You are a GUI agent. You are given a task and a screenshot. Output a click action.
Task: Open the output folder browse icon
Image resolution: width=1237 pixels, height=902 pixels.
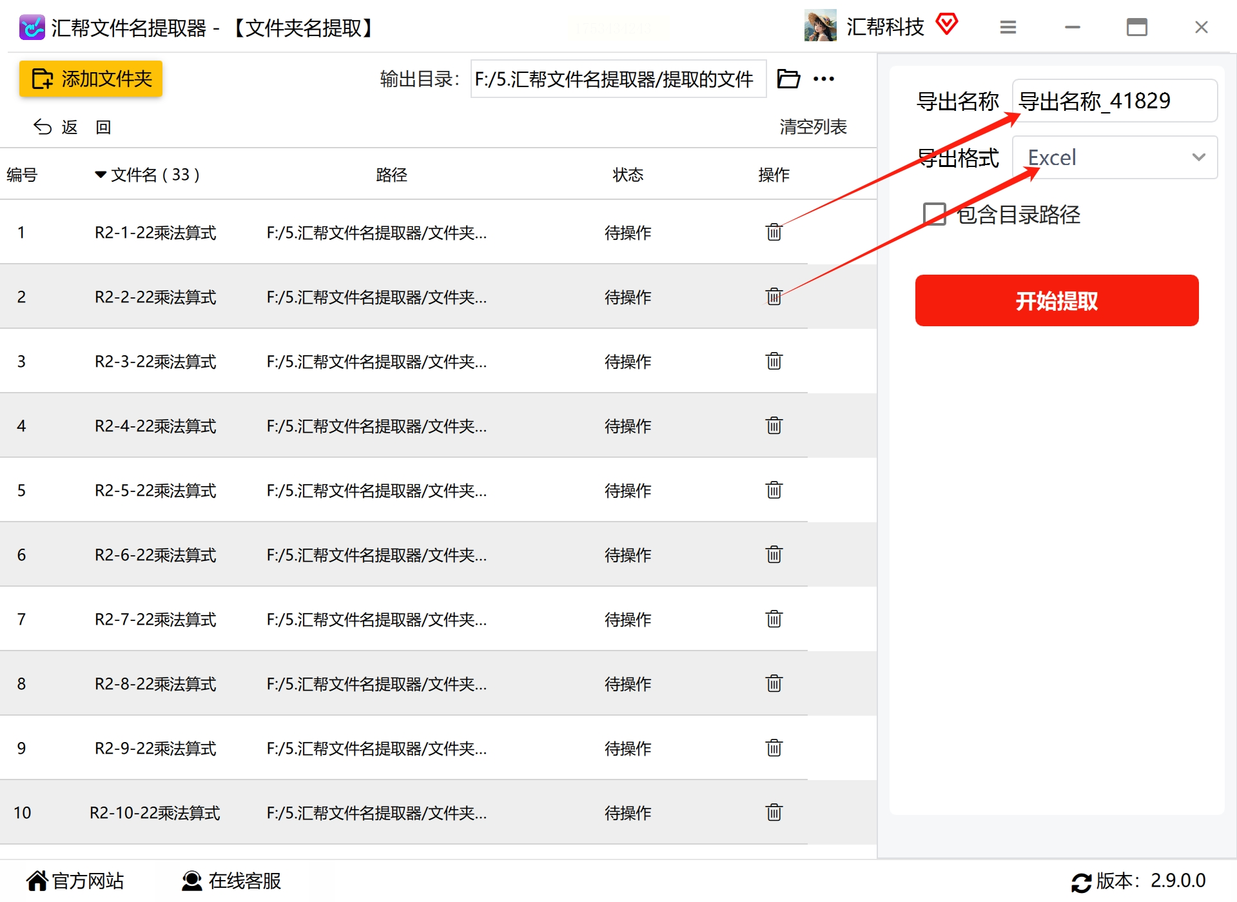788,79
